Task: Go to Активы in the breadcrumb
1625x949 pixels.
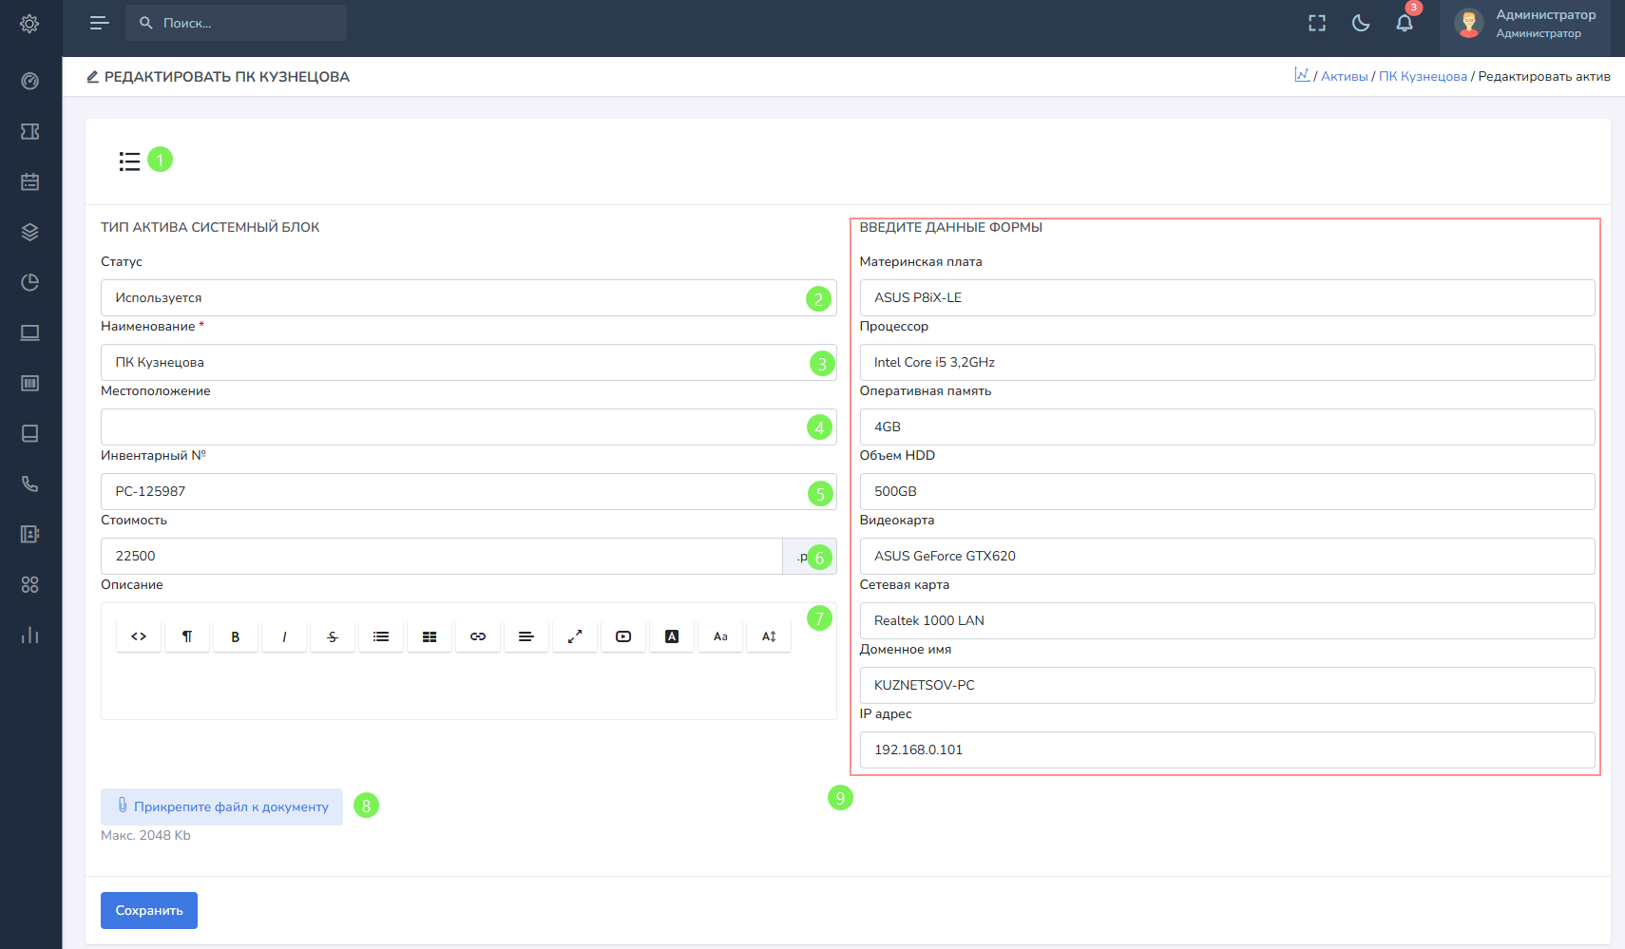Action: pos(1344,77)
